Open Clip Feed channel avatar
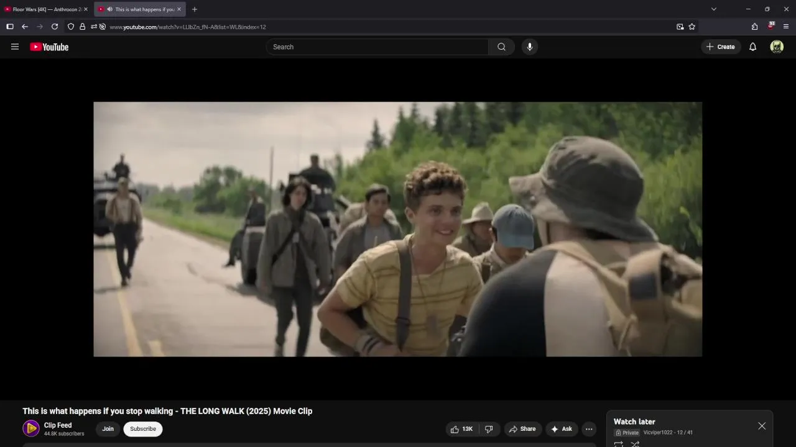 point(31,428)
